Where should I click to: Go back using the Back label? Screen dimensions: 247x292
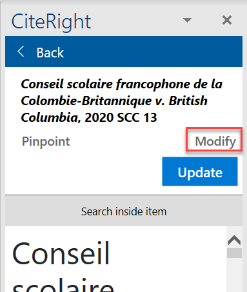coord(50,52)
